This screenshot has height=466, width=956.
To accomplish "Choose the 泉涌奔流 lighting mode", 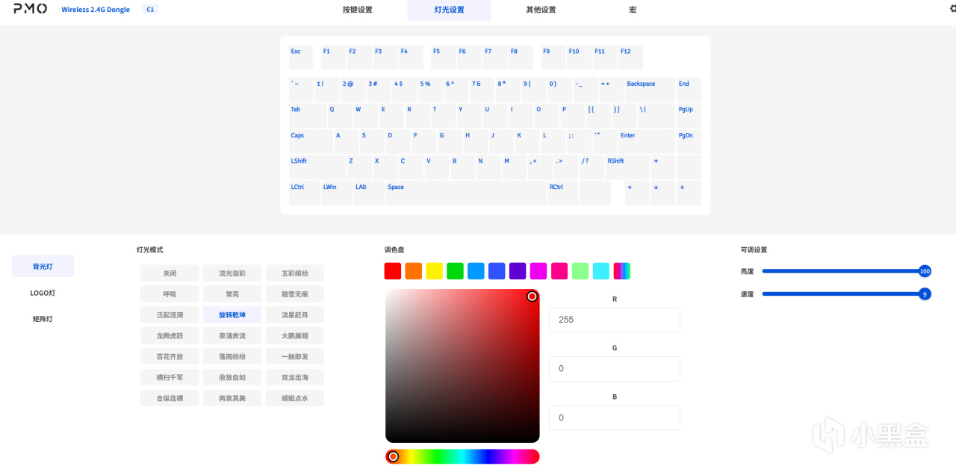I will pos(232,336).
